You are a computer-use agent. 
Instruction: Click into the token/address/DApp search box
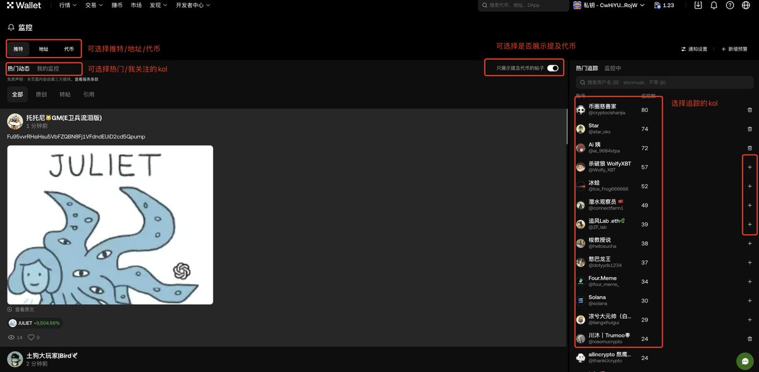(x=523, y=5)
